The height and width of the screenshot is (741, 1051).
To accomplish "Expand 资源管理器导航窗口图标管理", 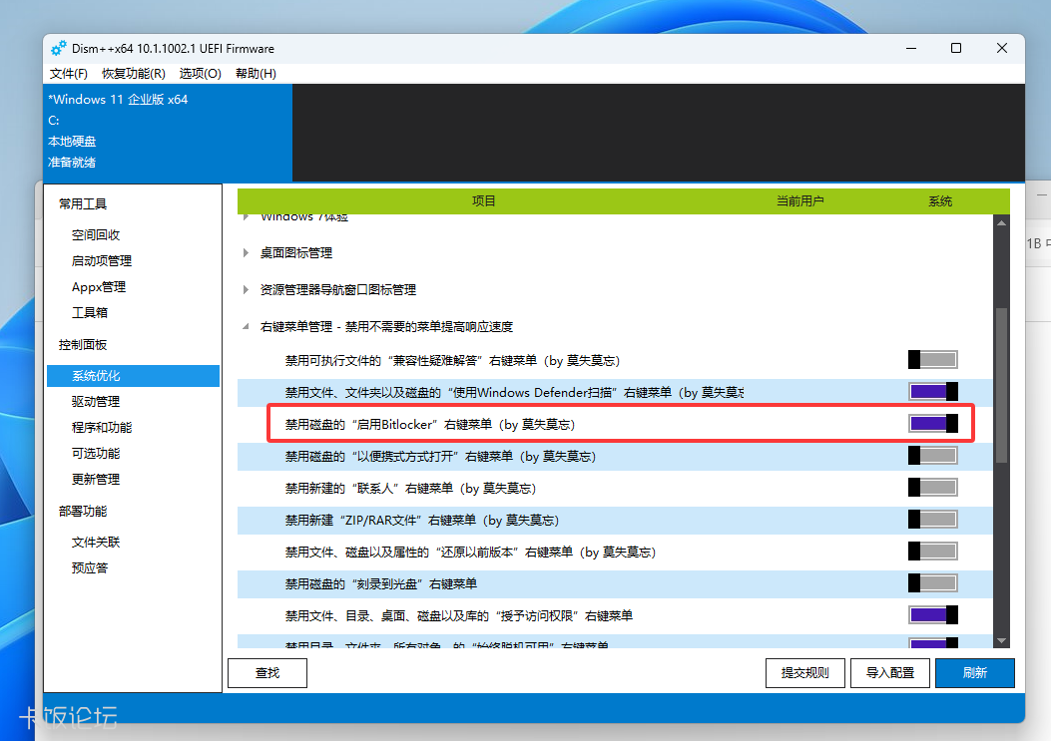I will pos(245,289).
